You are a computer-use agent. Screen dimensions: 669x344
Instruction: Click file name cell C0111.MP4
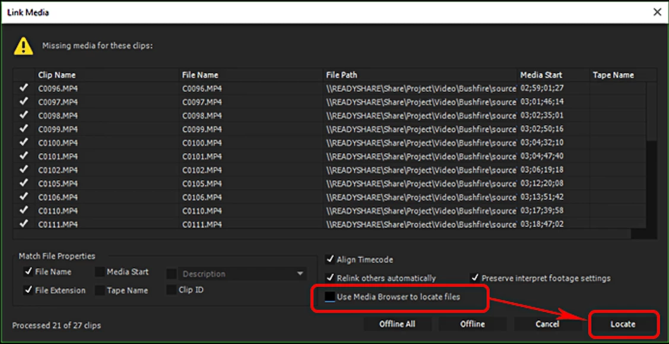click(x=202, y=224)
